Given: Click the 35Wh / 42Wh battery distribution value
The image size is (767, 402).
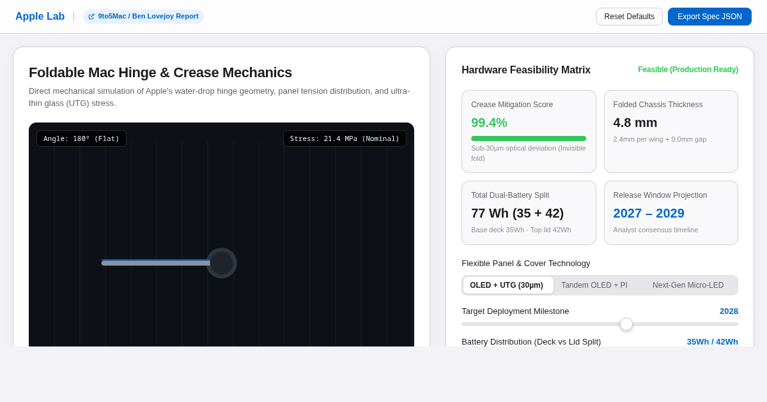Looking at the screenshot, I should click(x=713, y=341).
